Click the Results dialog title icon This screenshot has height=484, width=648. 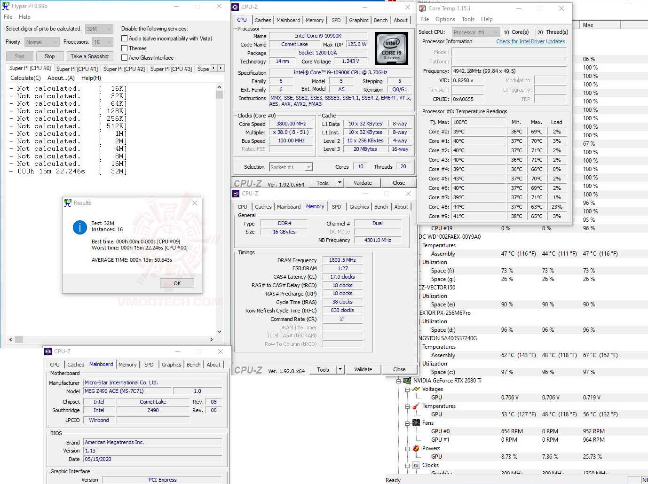68,203
